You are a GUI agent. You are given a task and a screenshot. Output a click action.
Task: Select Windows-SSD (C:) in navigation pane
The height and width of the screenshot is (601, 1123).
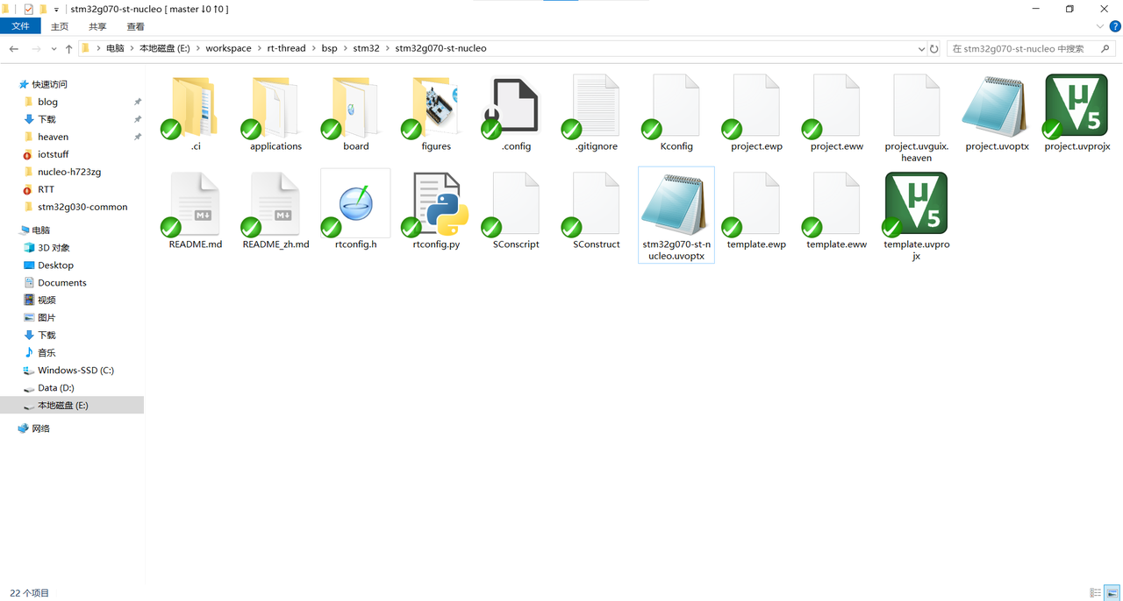(75, 371)
